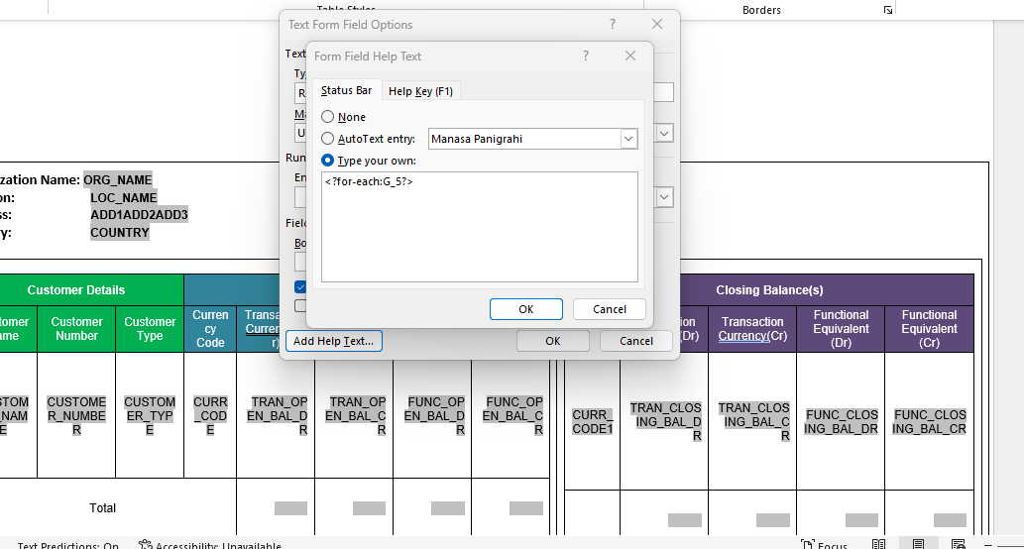The image size is (1024, 549).
Task: Click default text field in Text Form Field Options
Action: [x=663, y=92]
